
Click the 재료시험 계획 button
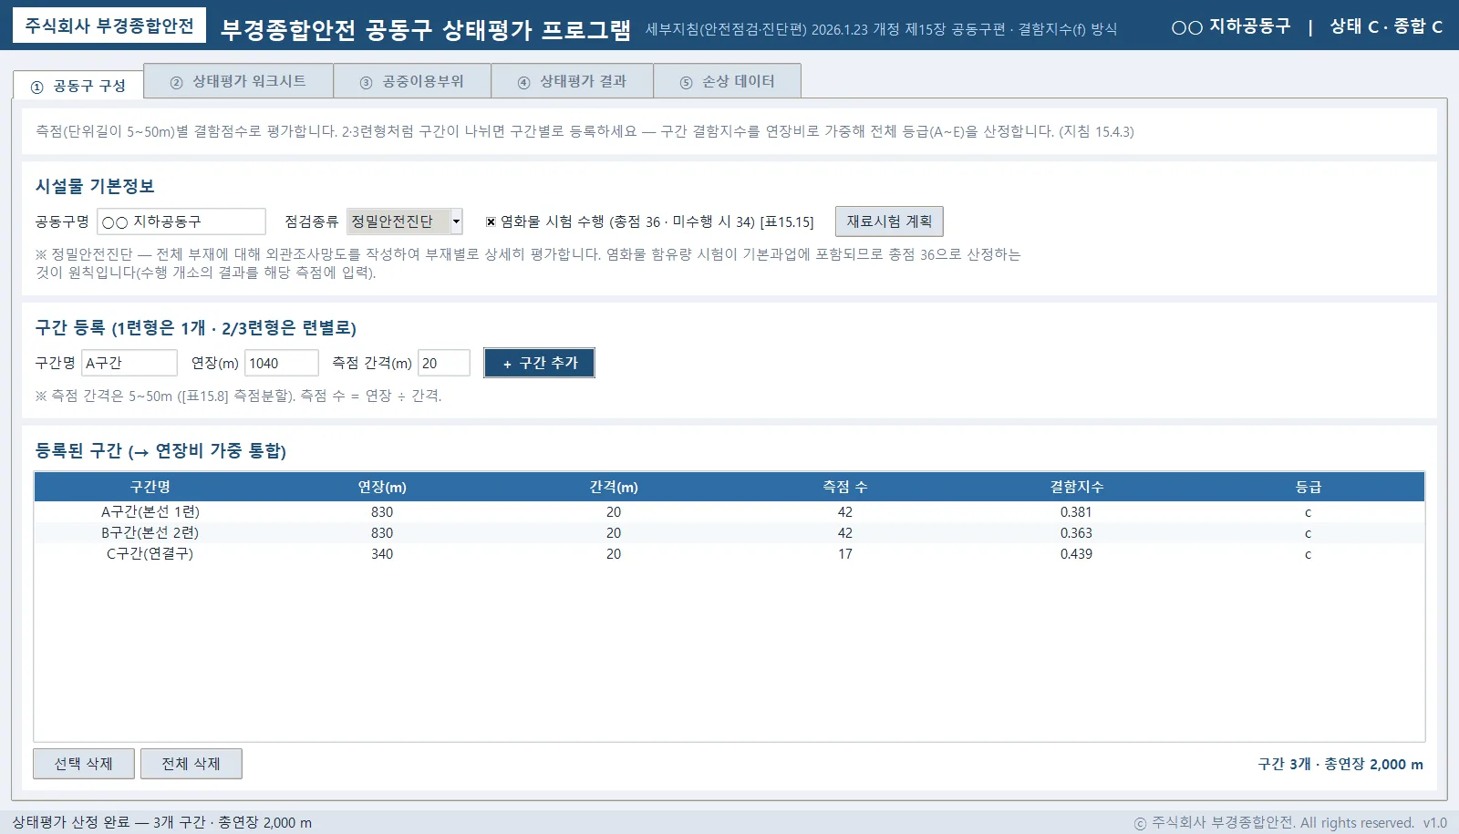tap(889, 221)
